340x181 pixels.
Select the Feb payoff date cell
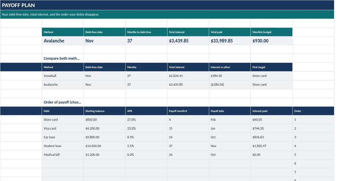(x=230, y=120)
